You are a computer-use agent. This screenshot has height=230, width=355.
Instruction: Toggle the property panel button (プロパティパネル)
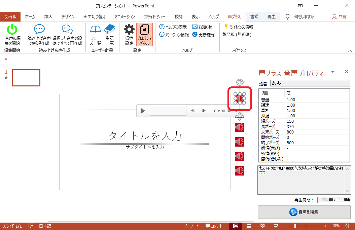[x=144, y=35]
